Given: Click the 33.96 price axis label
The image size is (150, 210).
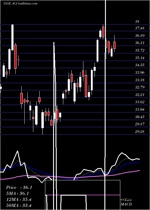Looking at the screenshot, I should pyautogui.click(x=140, y=73).
